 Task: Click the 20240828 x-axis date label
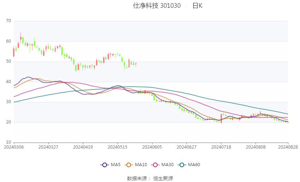point(288,147)
